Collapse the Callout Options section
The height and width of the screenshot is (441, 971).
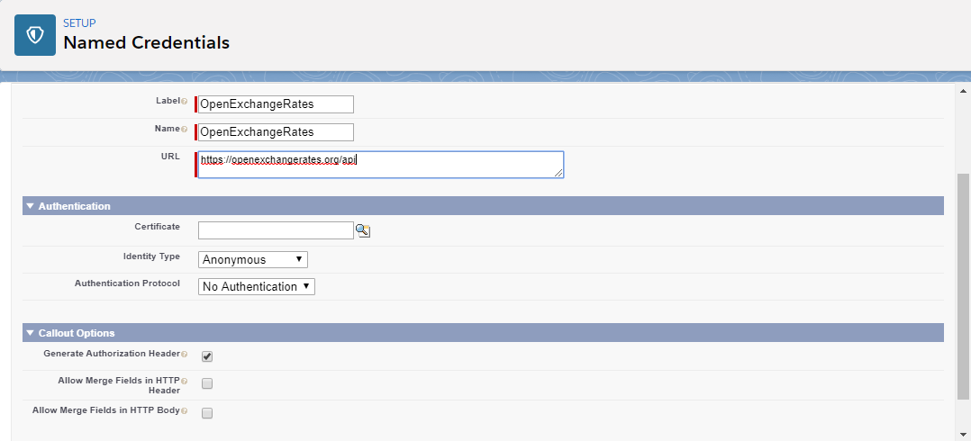pyautogui.click(x=30, y=333)
